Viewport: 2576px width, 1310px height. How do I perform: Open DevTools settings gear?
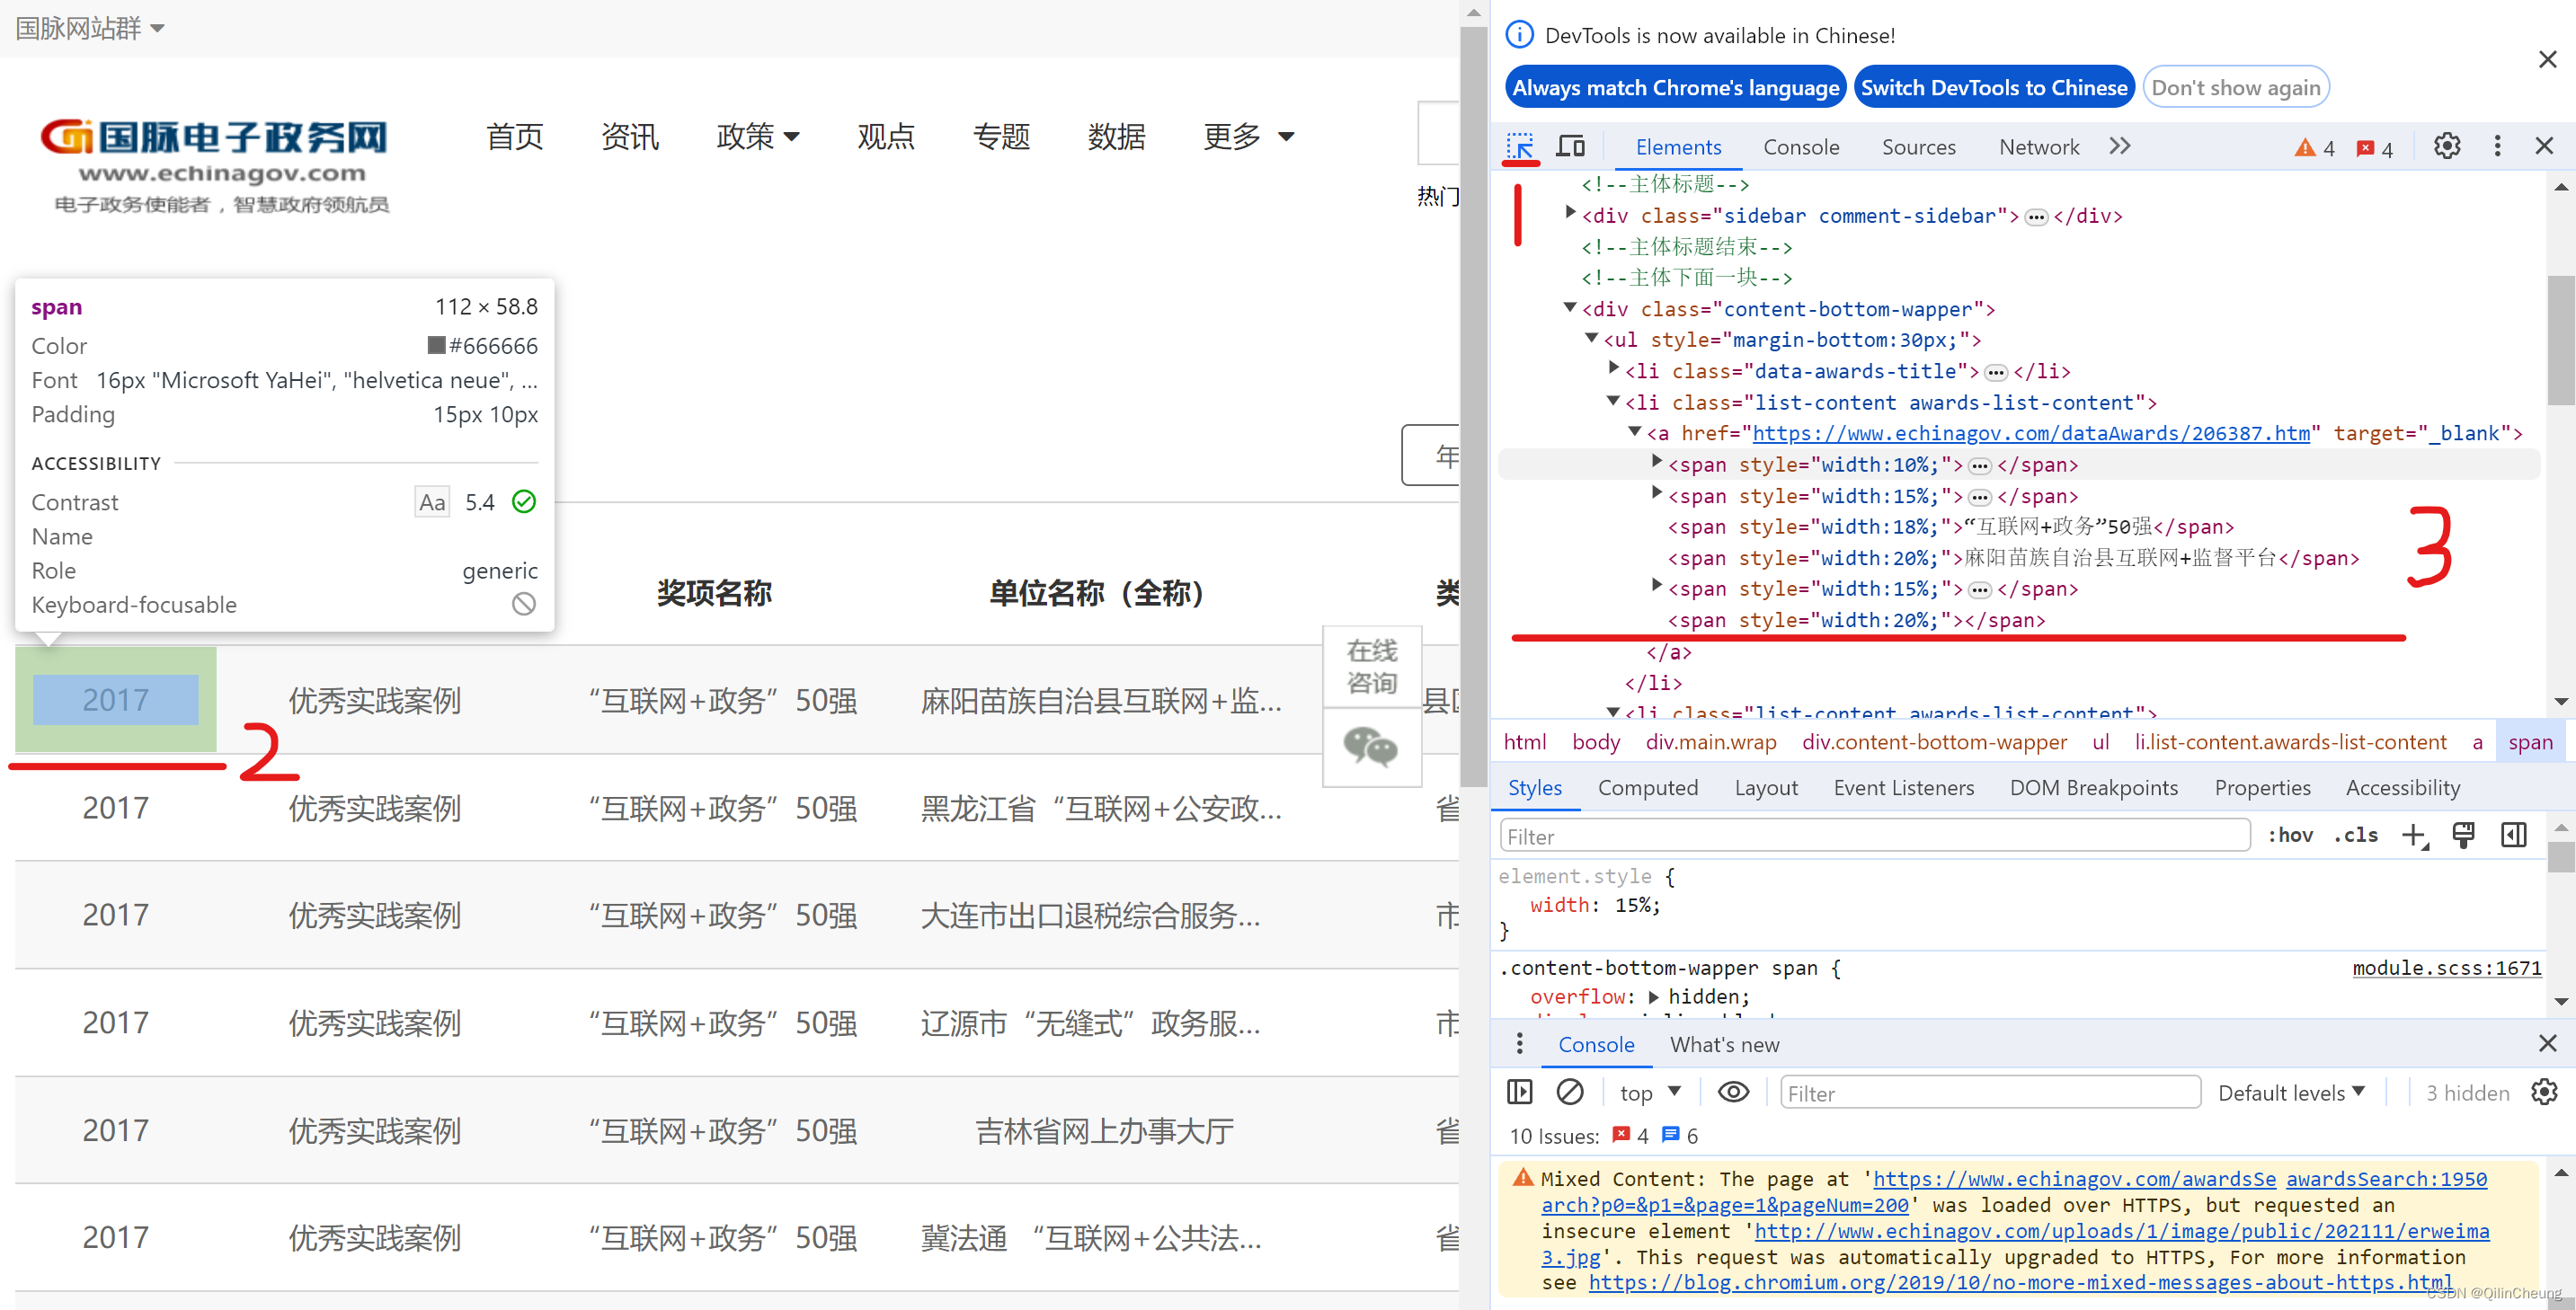click(x=2446, y=146)
